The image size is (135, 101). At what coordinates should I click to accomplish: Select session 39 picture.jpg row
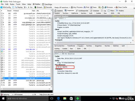click(26, 80)
